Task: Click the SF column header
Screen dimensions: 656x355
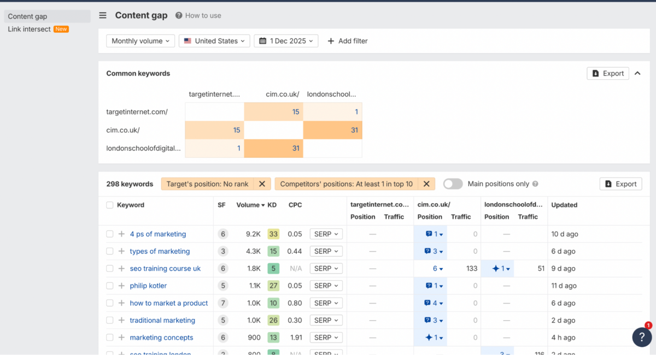Action: (221, 205)
